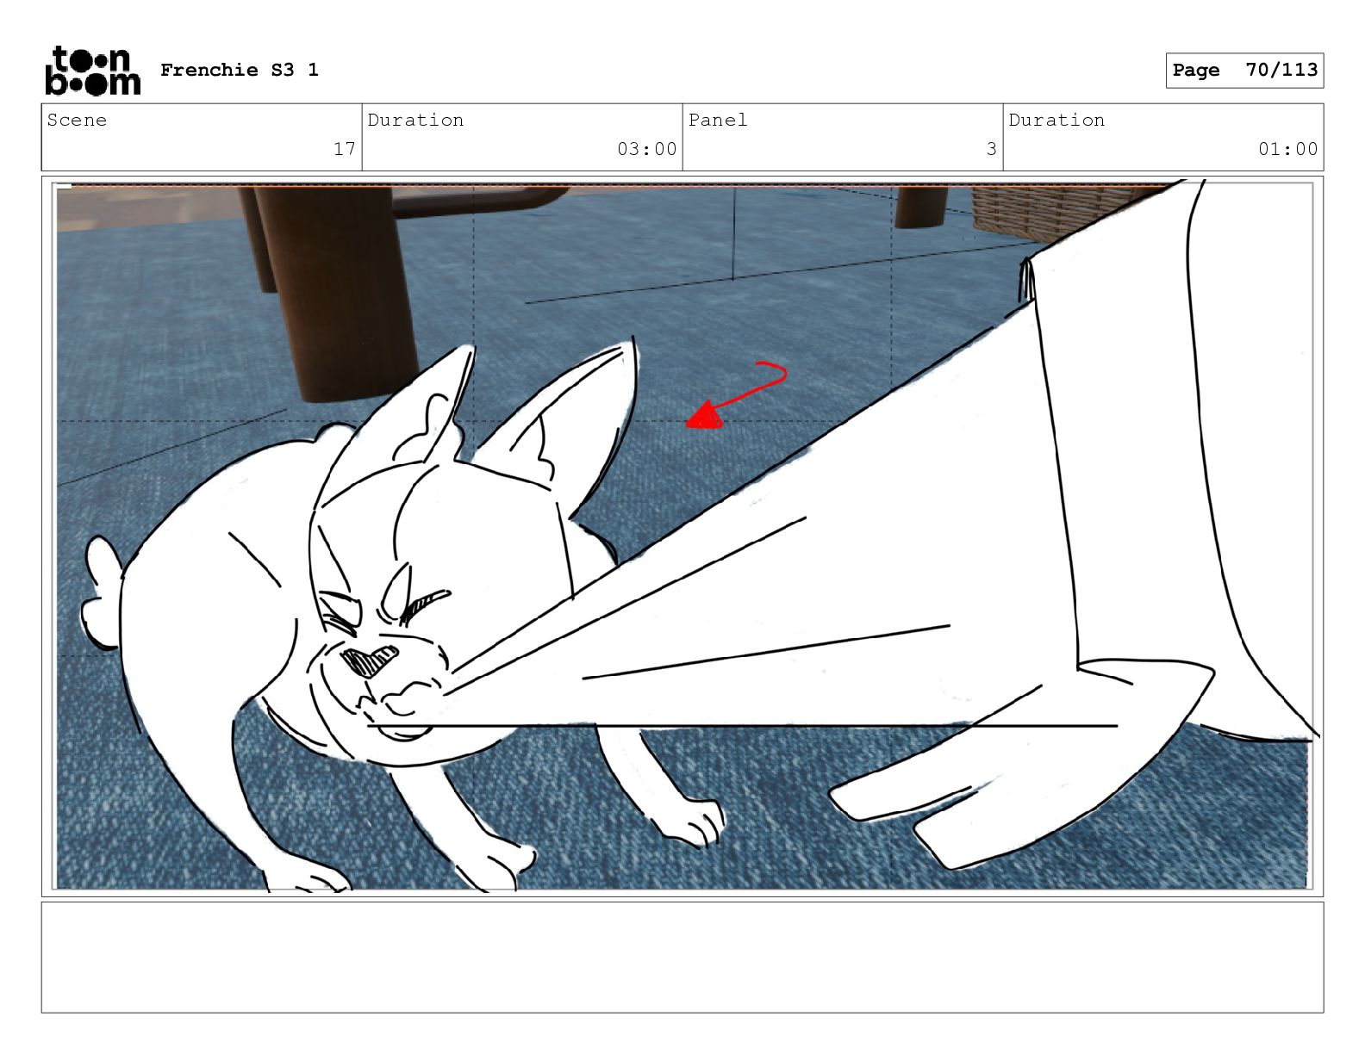Viewport: 1365px width, 1054px height.
Task: Click the Toon Boom logo
Action: tap(92, 71)
